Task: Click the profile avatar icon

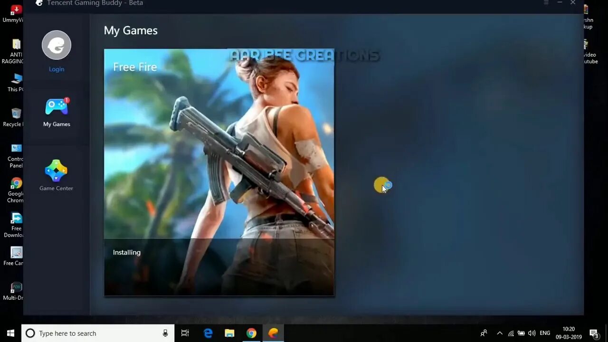Action: click(x=57, y=45)
